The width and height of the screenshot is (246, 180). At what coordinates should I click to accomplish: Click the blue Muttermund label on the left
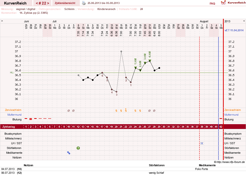point(15,115)
